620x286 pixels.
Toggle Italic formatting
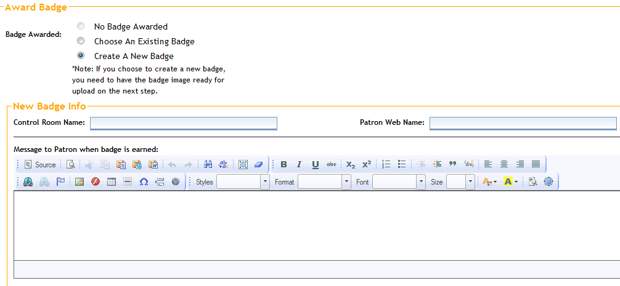click(x=300, y=164)
